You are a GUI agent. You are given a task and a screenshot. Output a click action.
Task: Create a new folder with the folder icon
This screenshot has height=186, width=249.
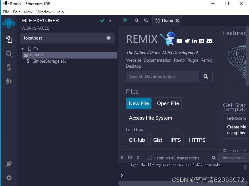point(36,49)
